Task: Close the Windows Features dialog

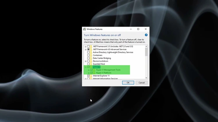Action: [146, 29]
